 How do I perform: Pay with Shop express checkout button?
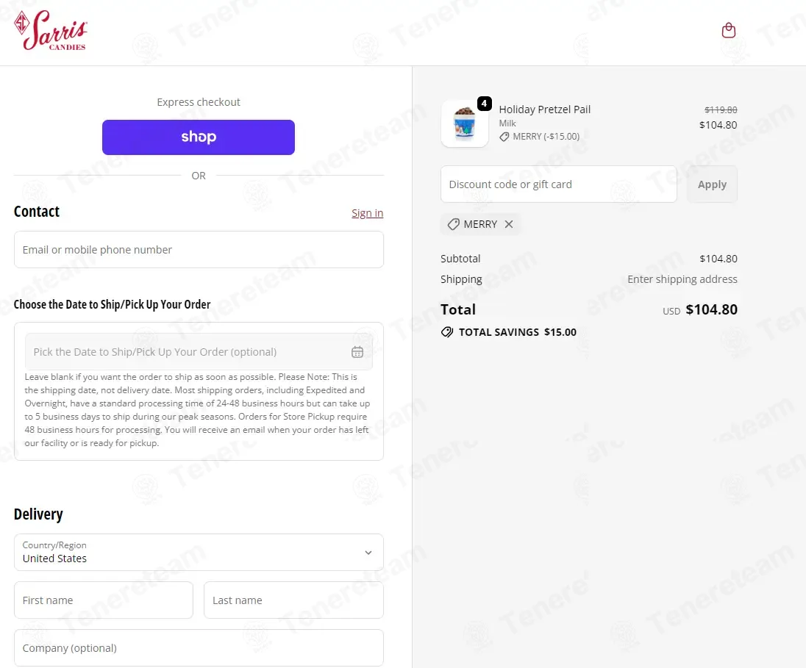199,137
